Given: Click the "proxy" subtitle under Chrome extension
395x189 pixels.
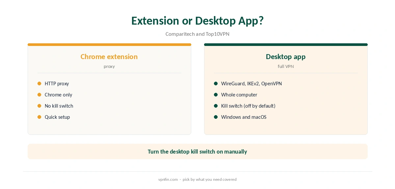Looking at the screenshot, I should point(109,66).
